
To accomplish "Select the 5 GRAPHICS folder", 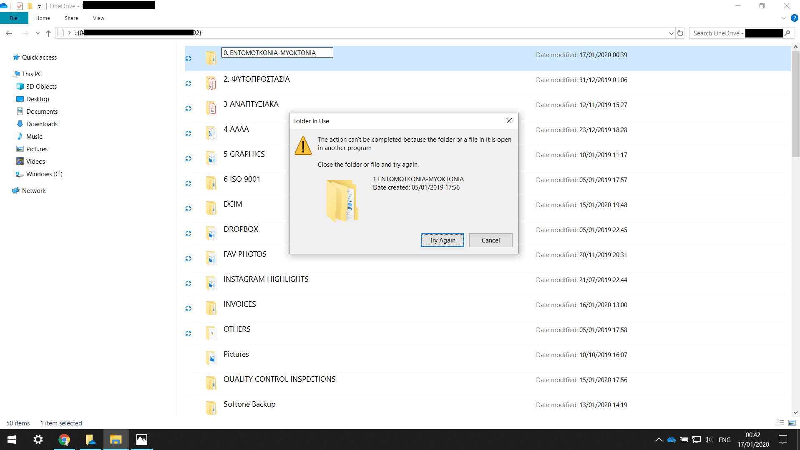I will click(244, 154).
